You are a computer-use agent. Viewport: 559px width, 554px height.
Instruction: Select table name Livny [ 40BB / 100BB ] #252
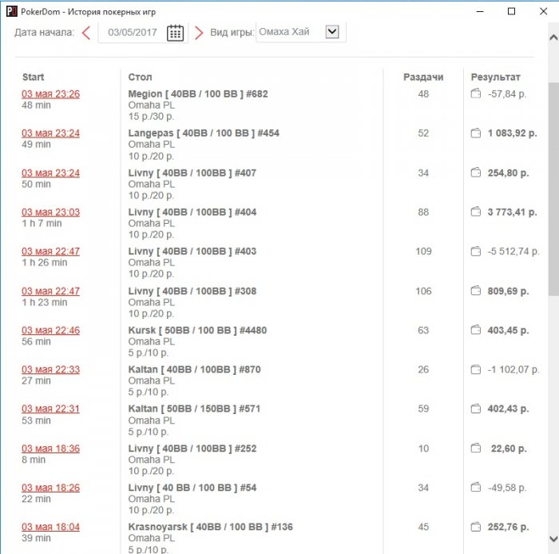click(x=192, y=448)
